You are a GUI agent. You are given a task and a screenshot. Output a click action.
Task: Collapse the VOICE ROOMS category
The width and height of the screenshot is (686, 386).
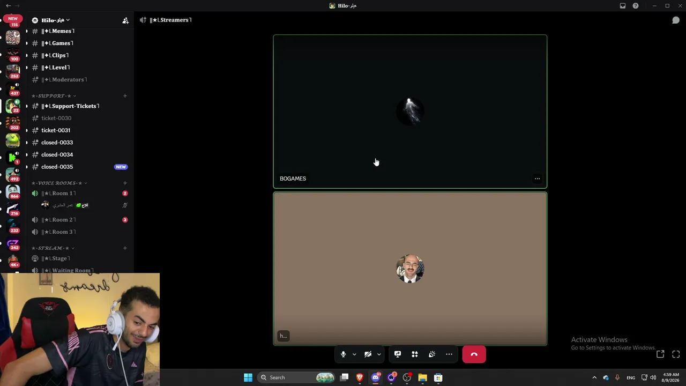point(59,183)
